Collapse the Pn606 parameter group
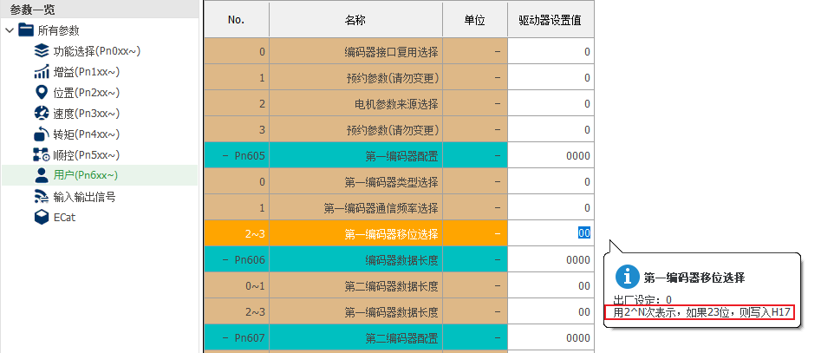Viewport: 821px width, 353px height. [225, 260]
